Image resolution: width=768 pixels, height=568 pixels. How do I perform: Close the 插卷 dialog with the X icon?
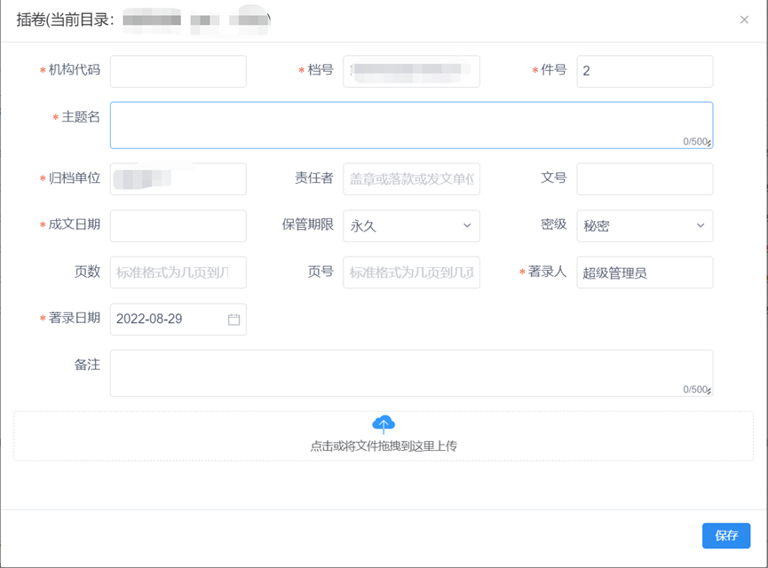[744, 20]
